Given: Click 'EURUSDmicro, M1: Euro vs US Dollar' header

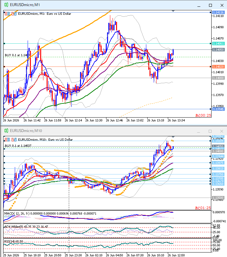Looking at the screenshot, I should coord(45,14).
